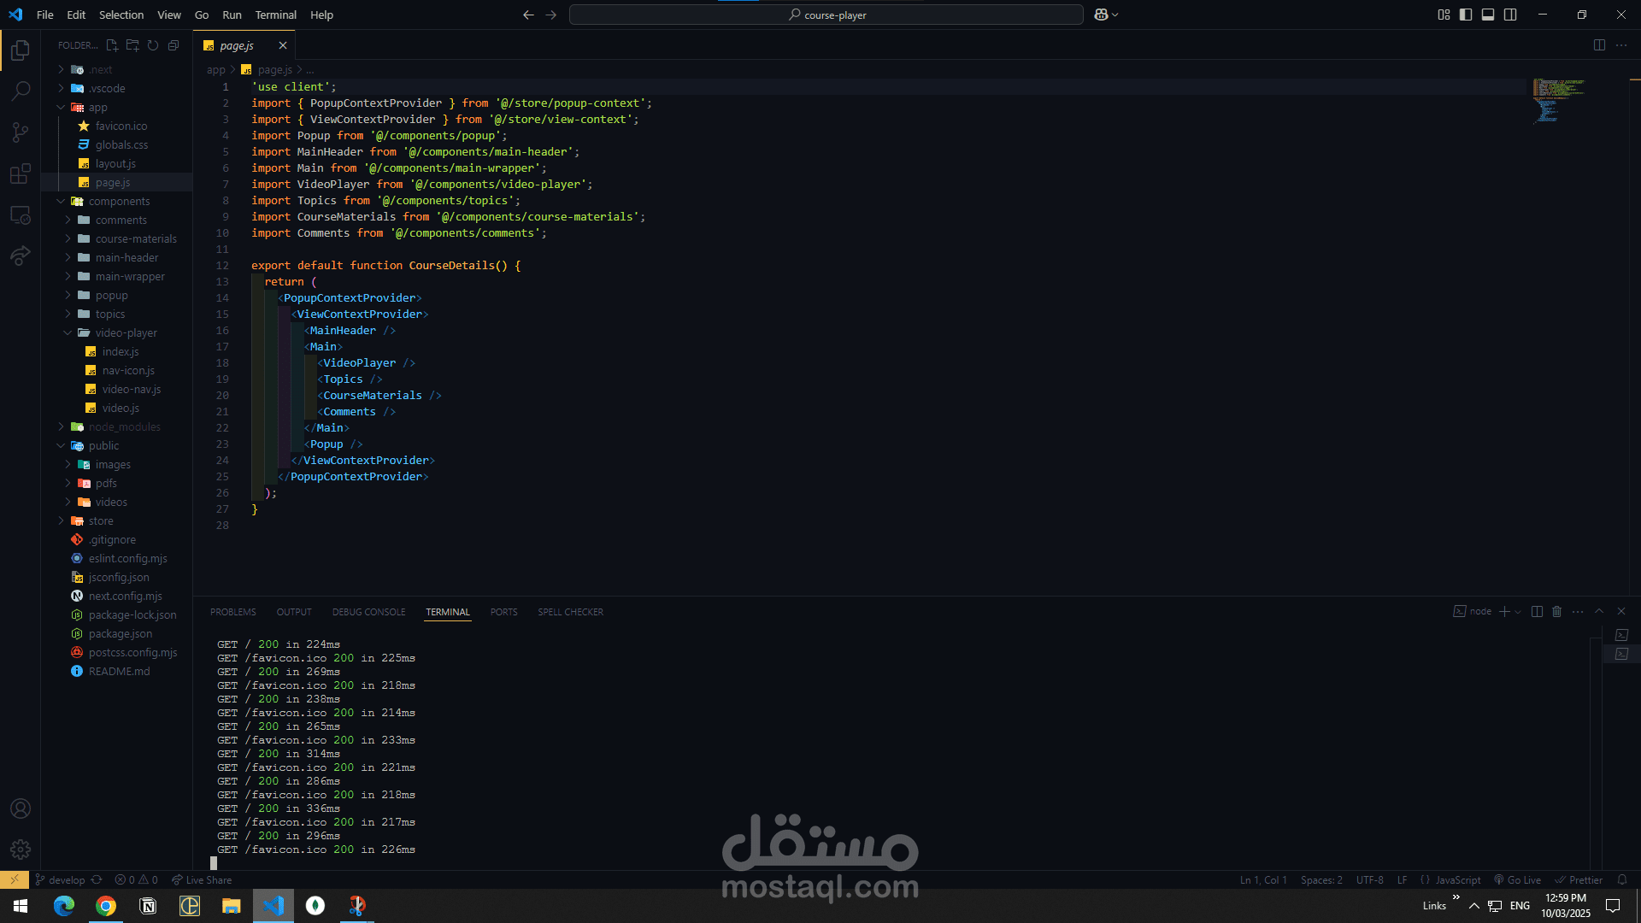1641x923 pixels.
Task: Refresh the explorer folder tree
Action: [x=153, y=45]
